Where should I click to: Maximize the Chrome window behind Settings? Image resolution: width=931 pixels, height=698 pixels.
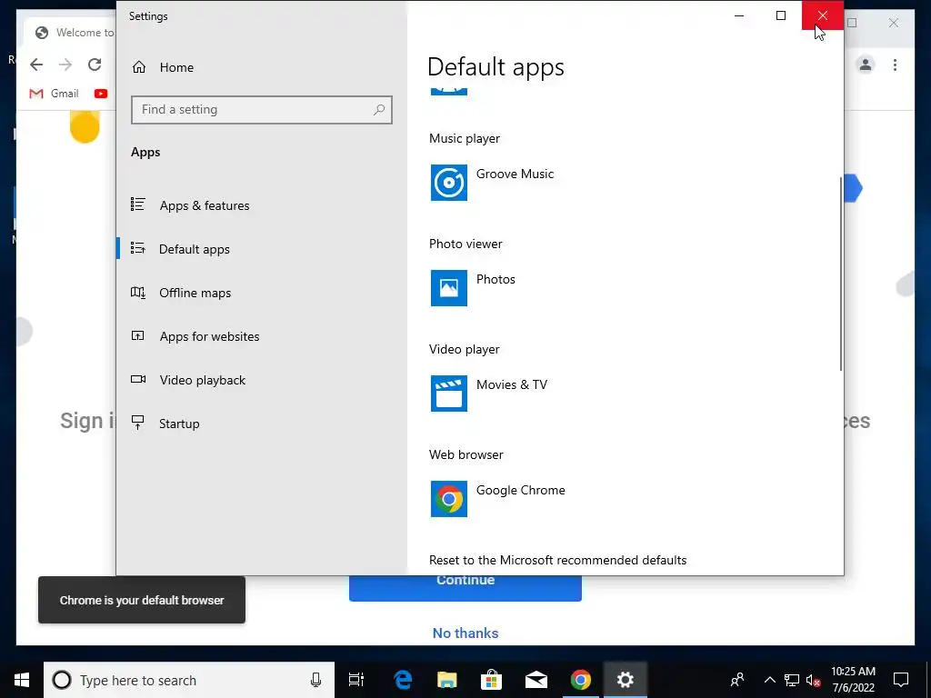[x=852, y=23]
